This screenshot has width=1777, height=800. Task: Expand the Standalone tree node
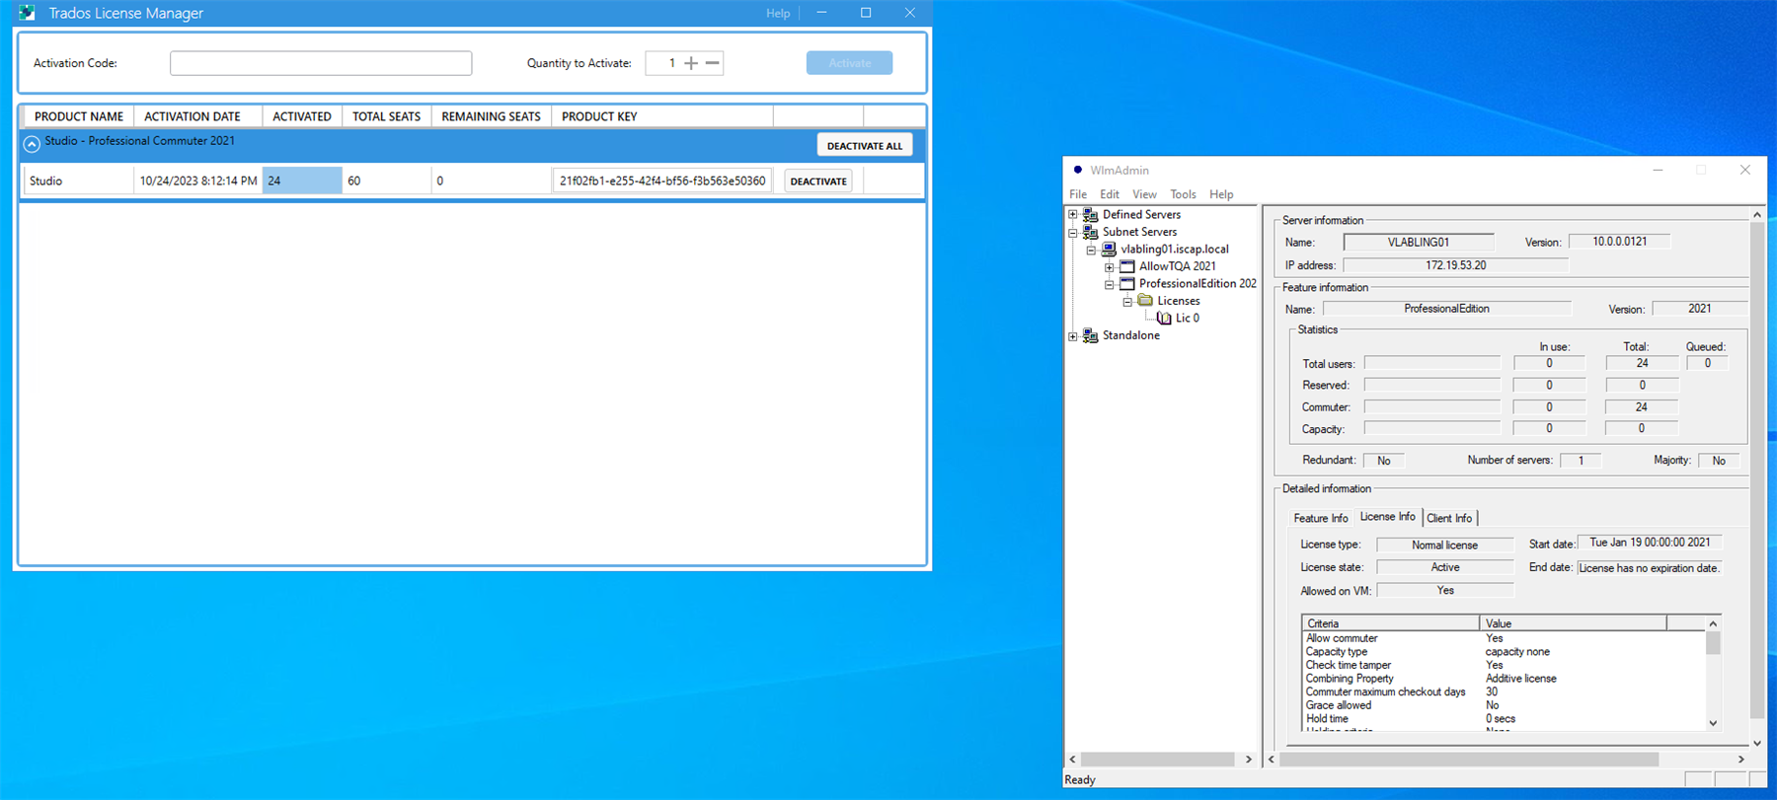pos(1073,336)
